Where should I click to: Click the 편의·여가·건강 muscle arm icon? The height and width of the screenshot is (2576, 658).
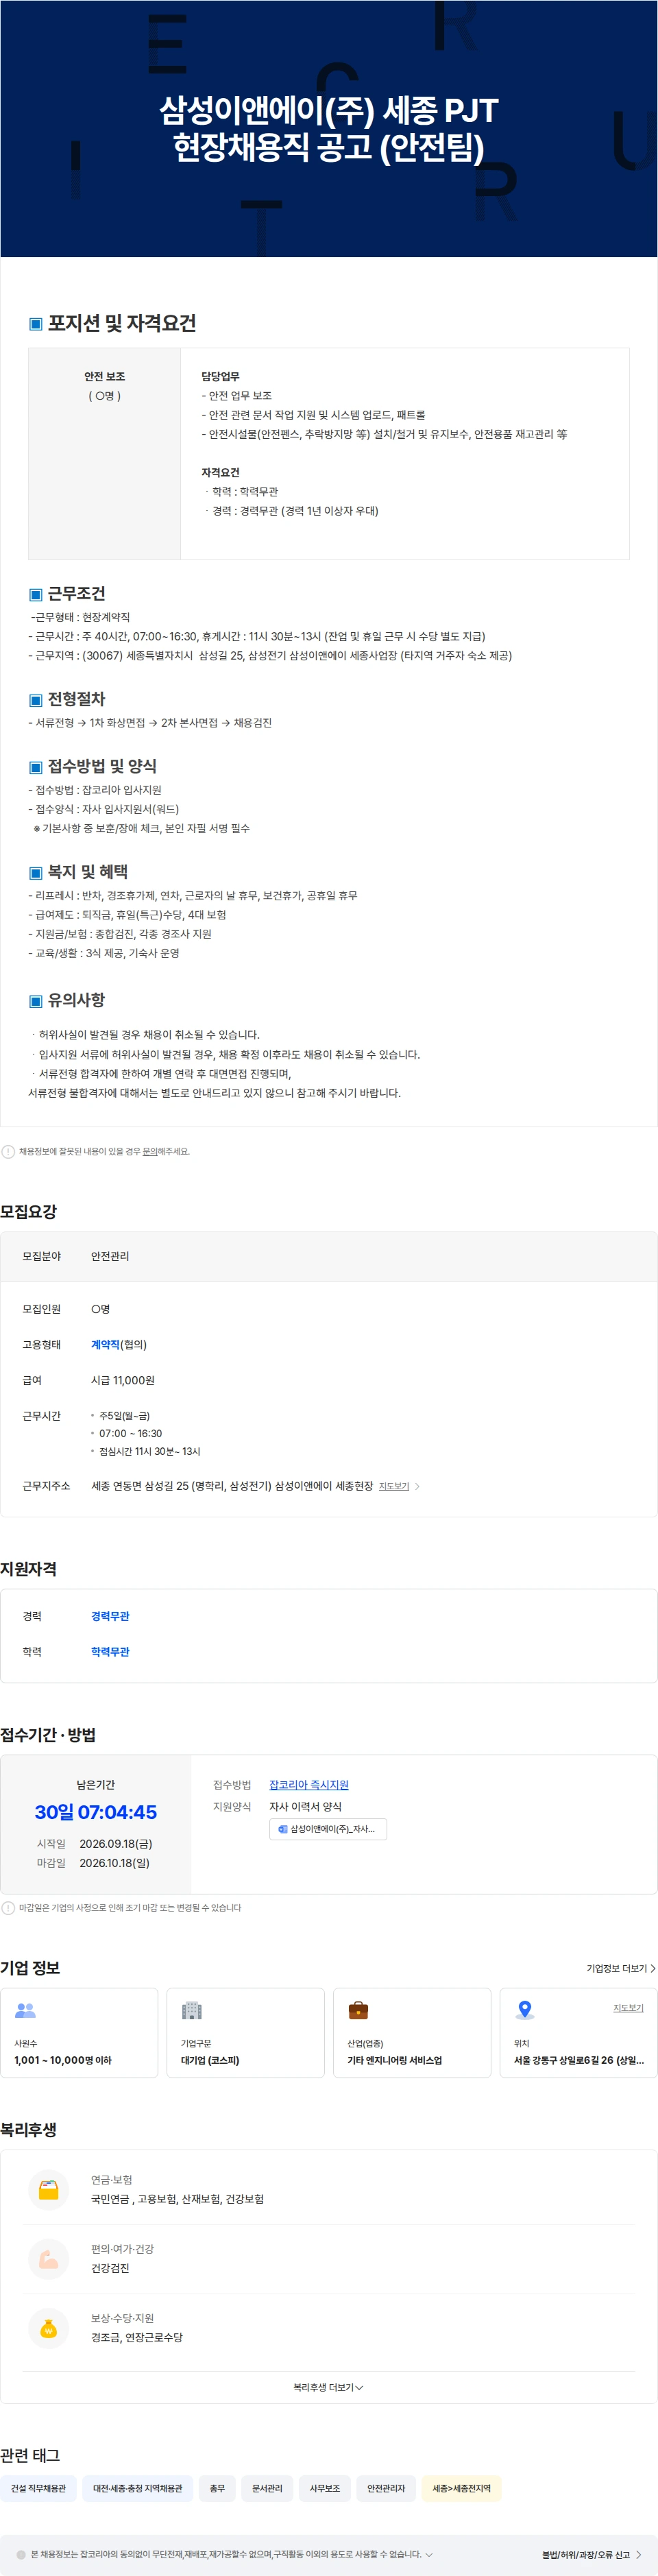(x=48, y=2258)
